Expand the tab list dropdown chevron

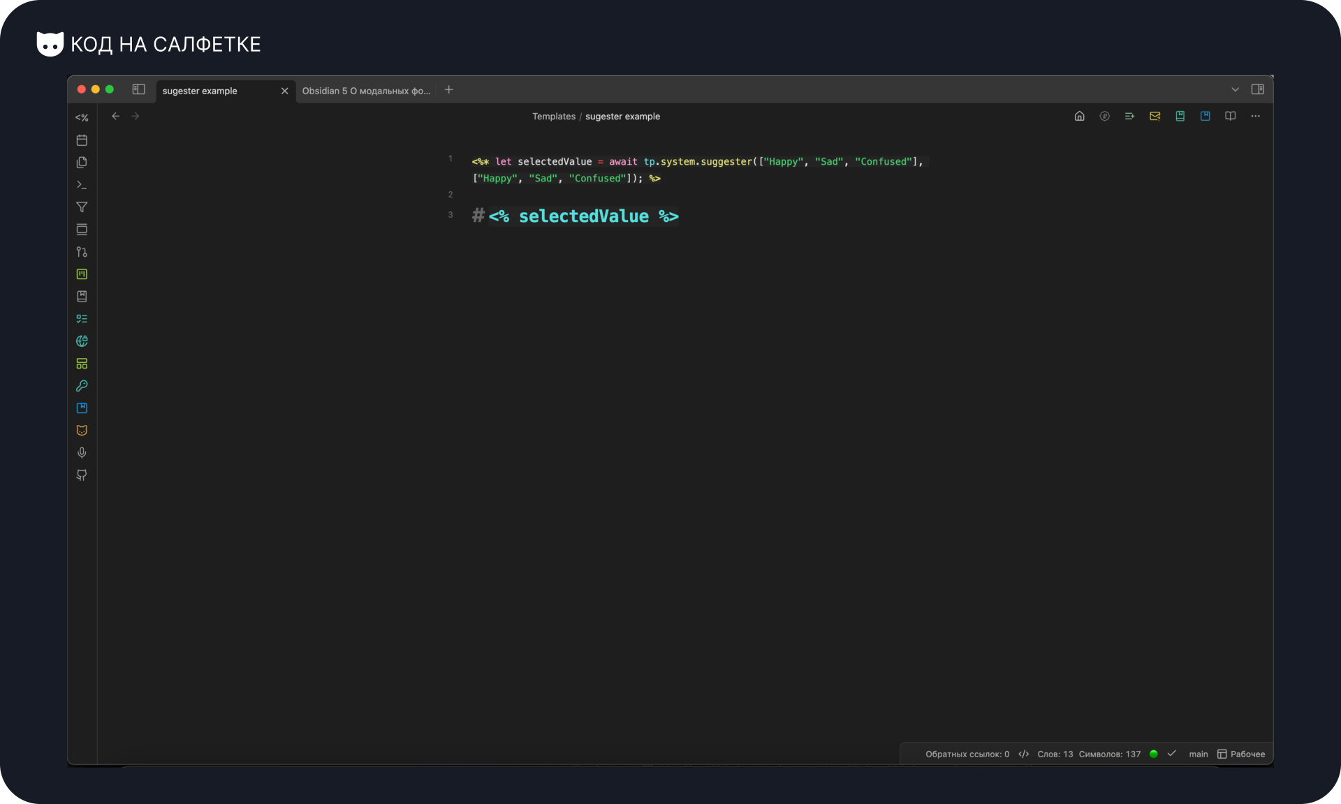point(1236,89)
